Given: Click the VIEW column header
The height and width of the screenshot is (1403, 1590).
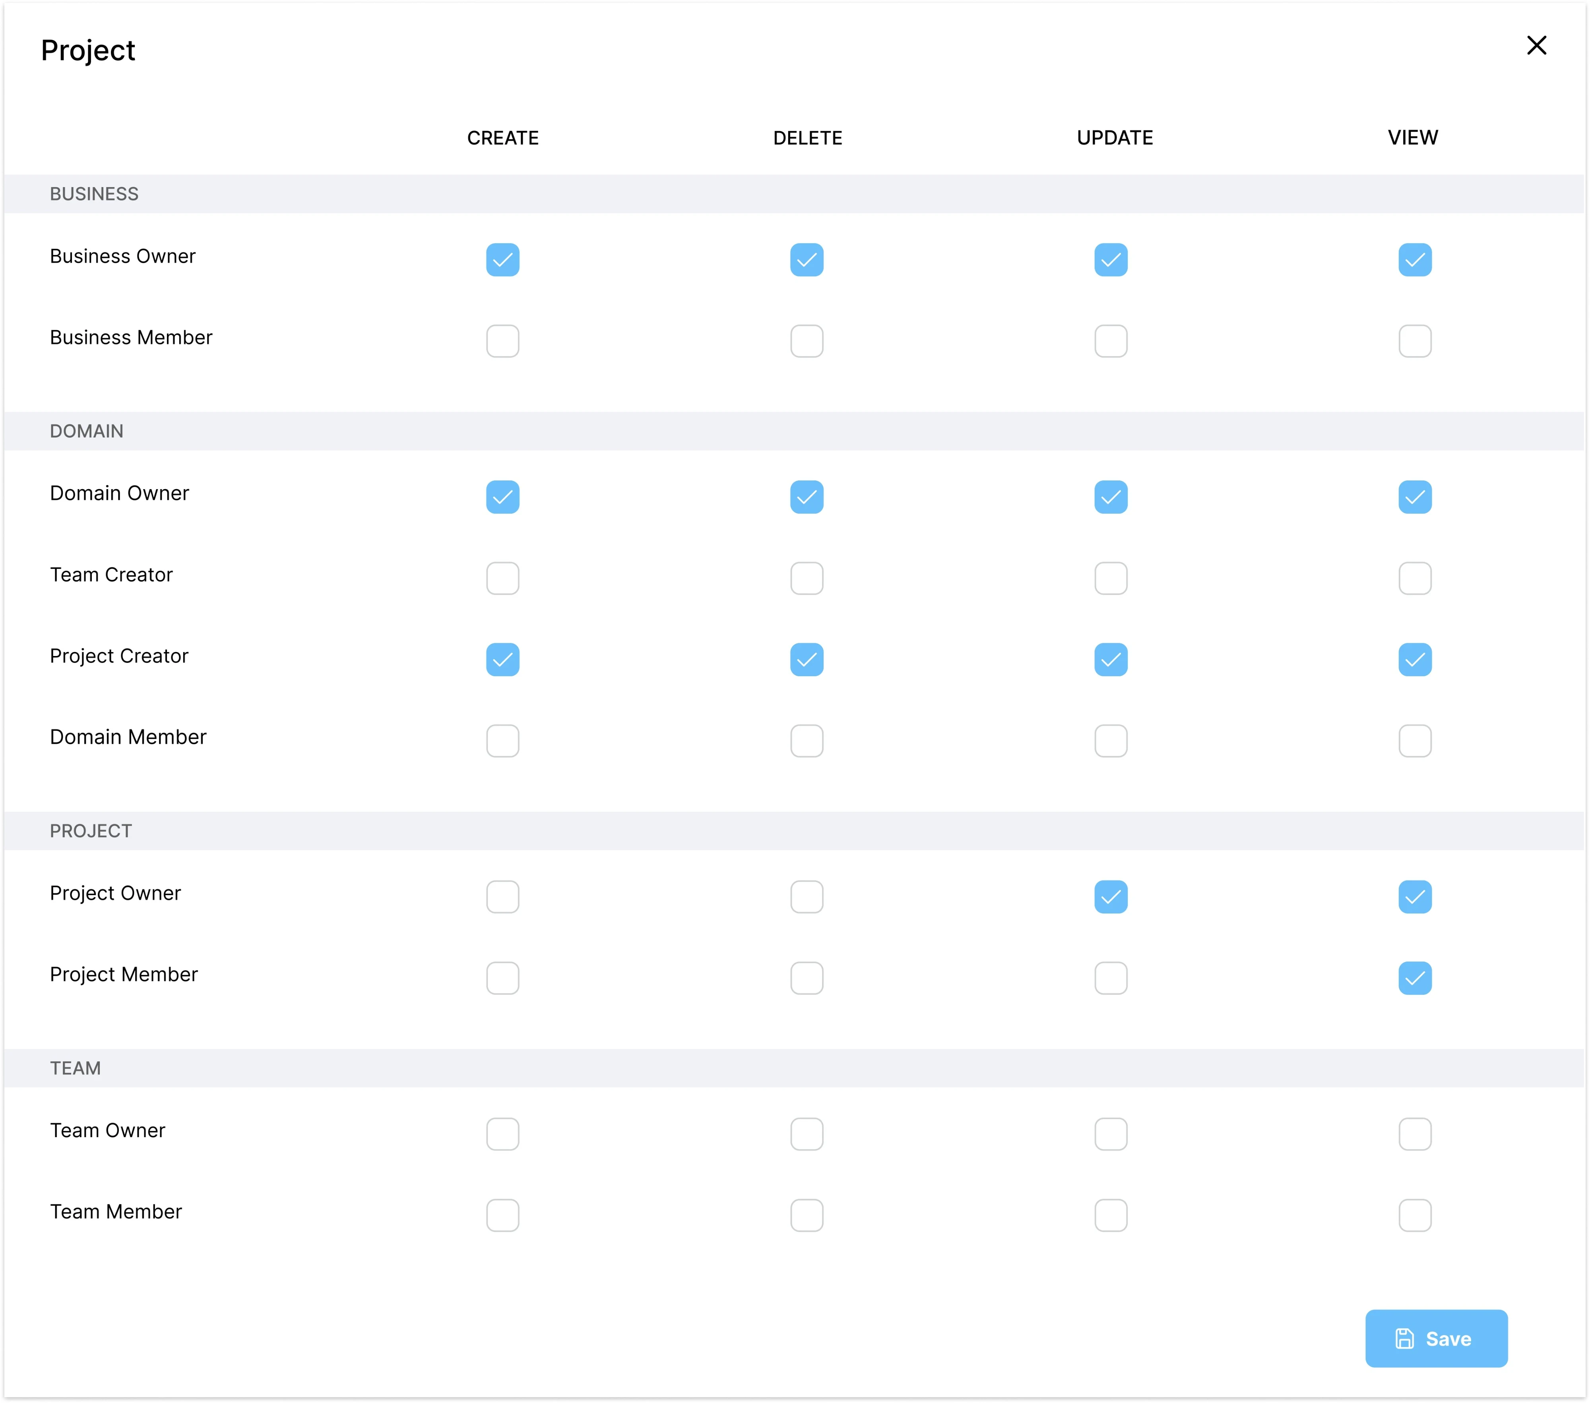Looking at the screenshot, I should pos(1413,137).
